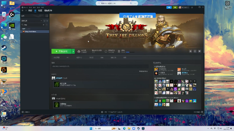Click the skull achievement icon in second activity

pos(56,105)
